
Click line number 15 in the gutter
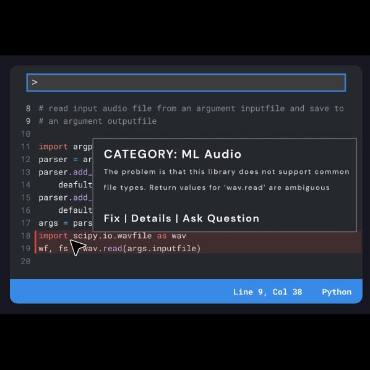tap(26, 197)
